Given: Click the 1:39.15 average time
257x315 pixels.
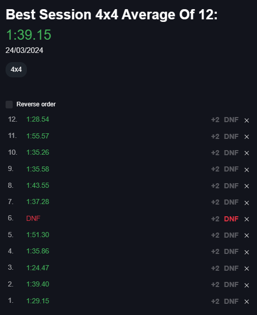Looking at the screenshot, I should pos(28,35).
